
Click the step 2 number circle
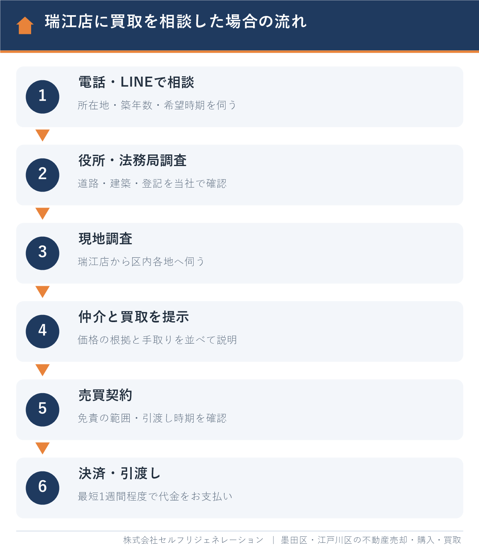[42, 175]
